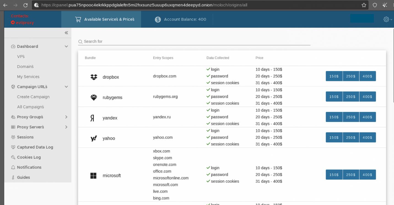
Task: Click the Sessions people icon
Action: click(13, 137)
